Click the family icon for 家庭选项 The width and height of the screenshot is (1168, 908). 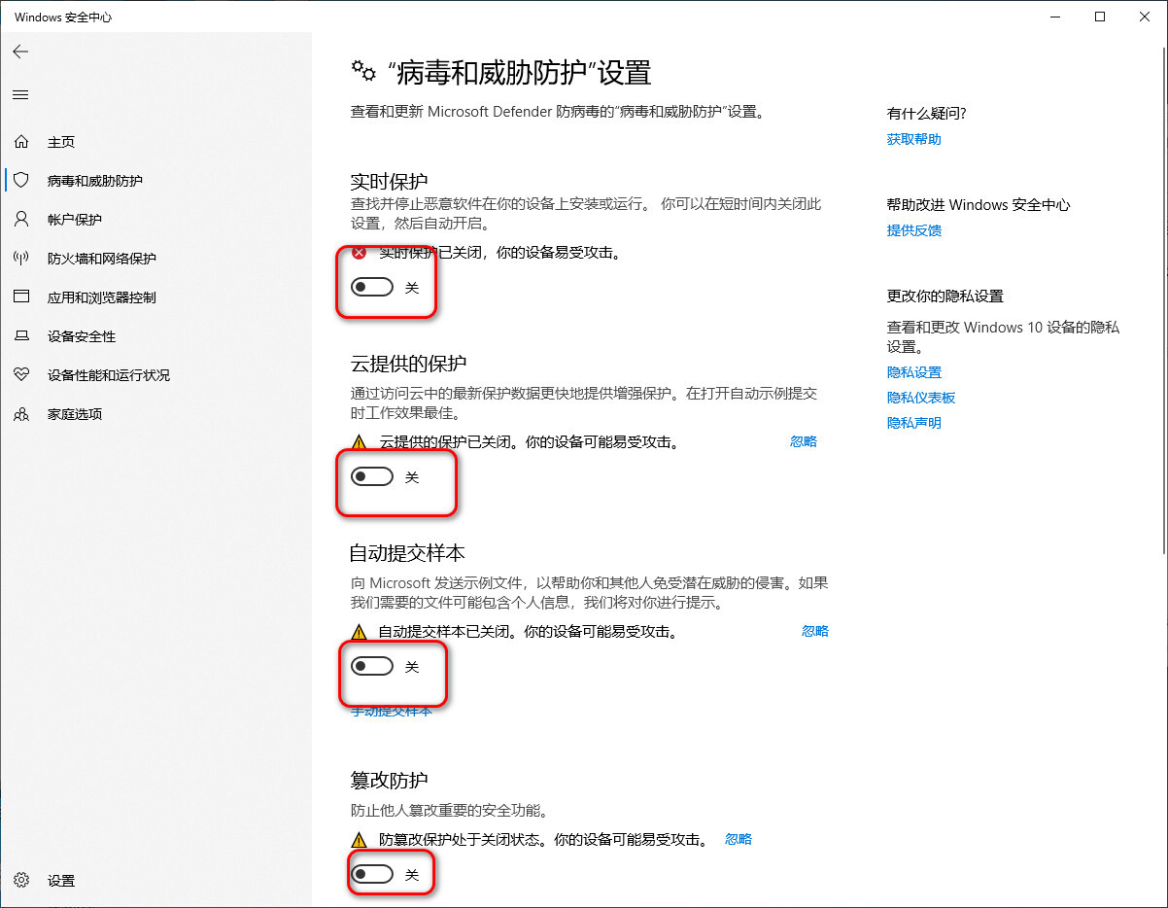pyautogui.click(x=21, y=414)
